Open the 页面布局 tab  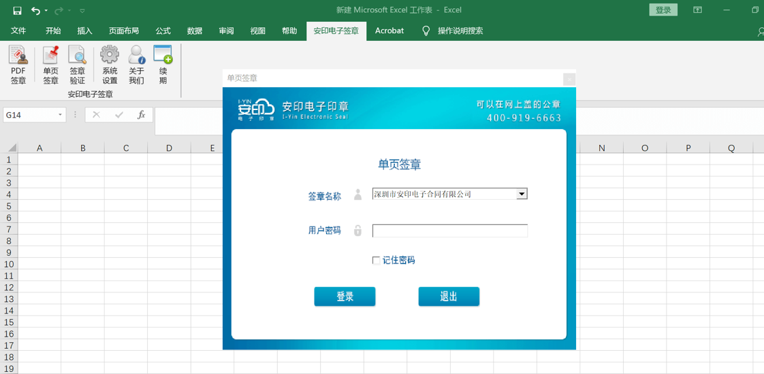pyautogui.click(x=124, y=31)
